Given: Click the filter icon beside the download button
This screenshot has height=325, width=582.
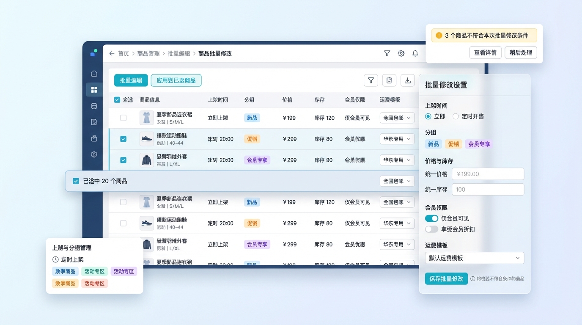Looking at the screenshot, I should coord(371,80).
